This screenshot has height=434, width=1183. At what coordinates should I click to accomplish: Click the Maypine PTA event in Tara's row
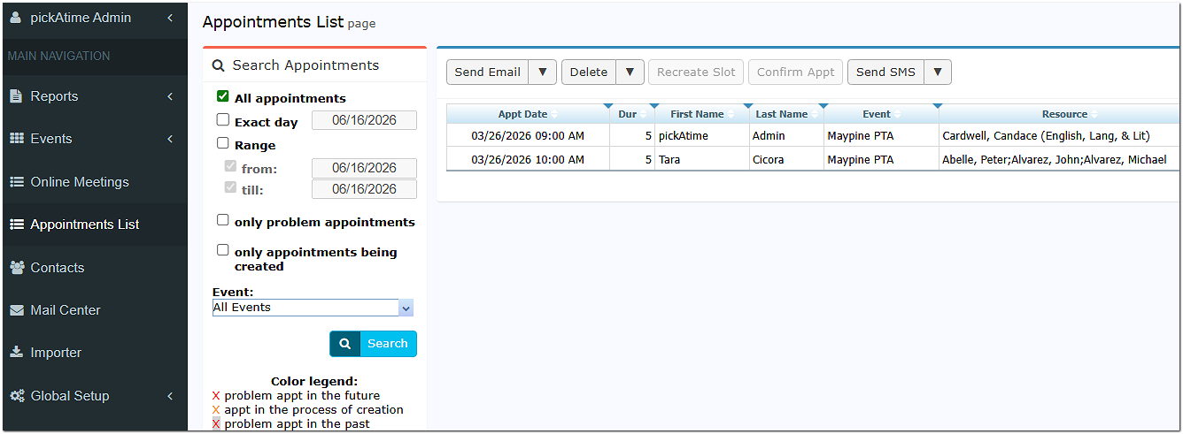(881, 160)
